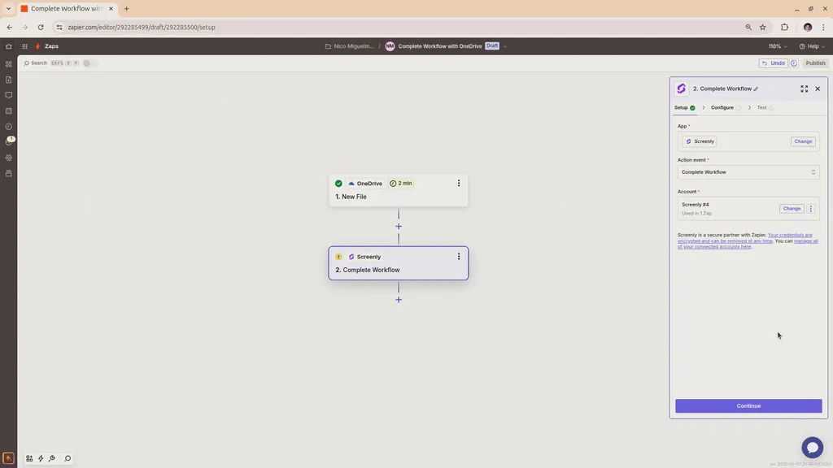Open the three-dot menu on OneDrive step
The height and width of the screenshot is (468, 833).
click(x=458, y=183)
